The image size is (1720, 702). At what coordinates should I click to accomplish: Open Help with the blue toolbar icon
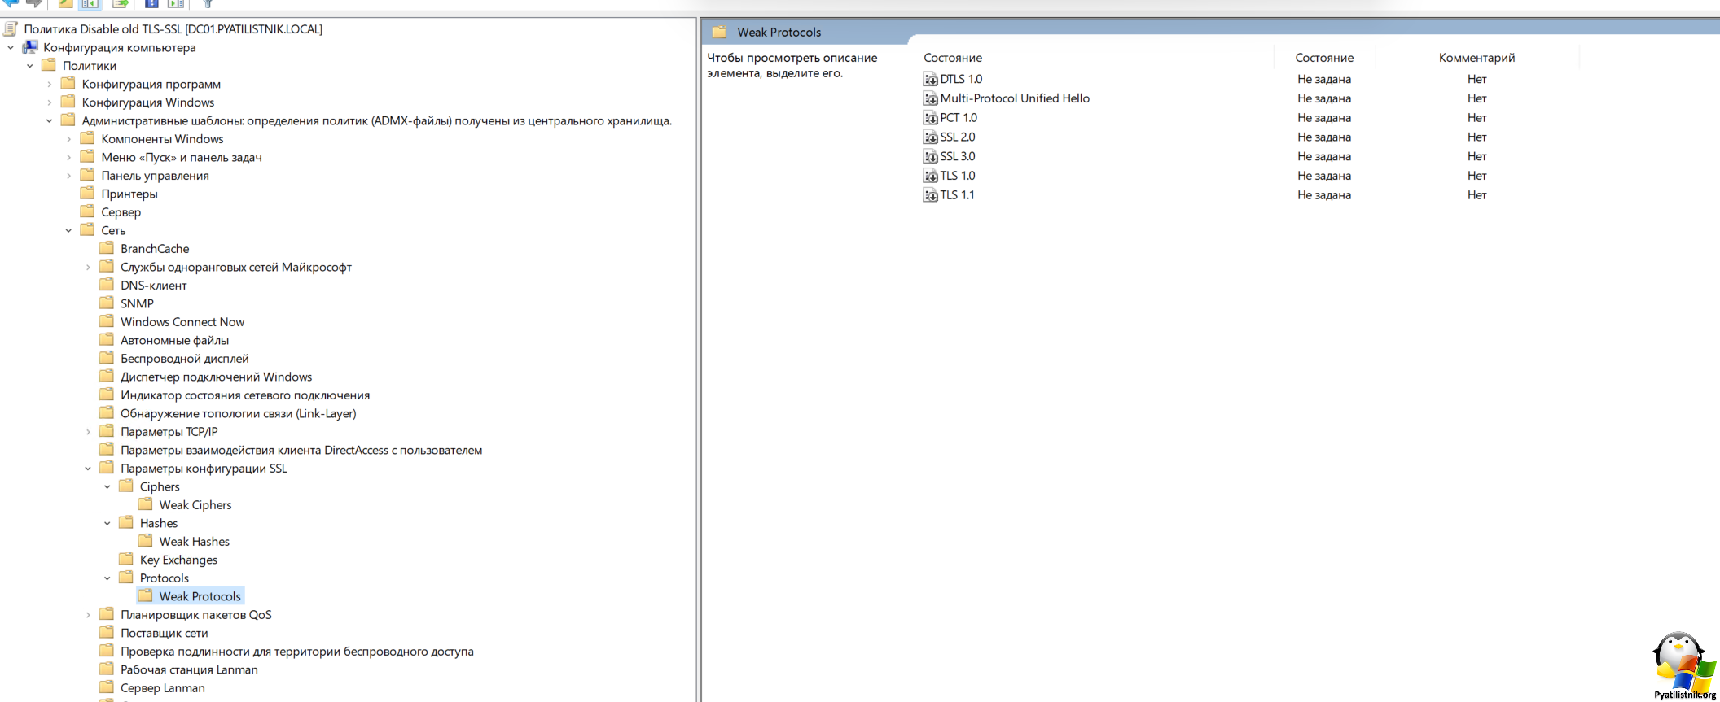coord(151,4)
